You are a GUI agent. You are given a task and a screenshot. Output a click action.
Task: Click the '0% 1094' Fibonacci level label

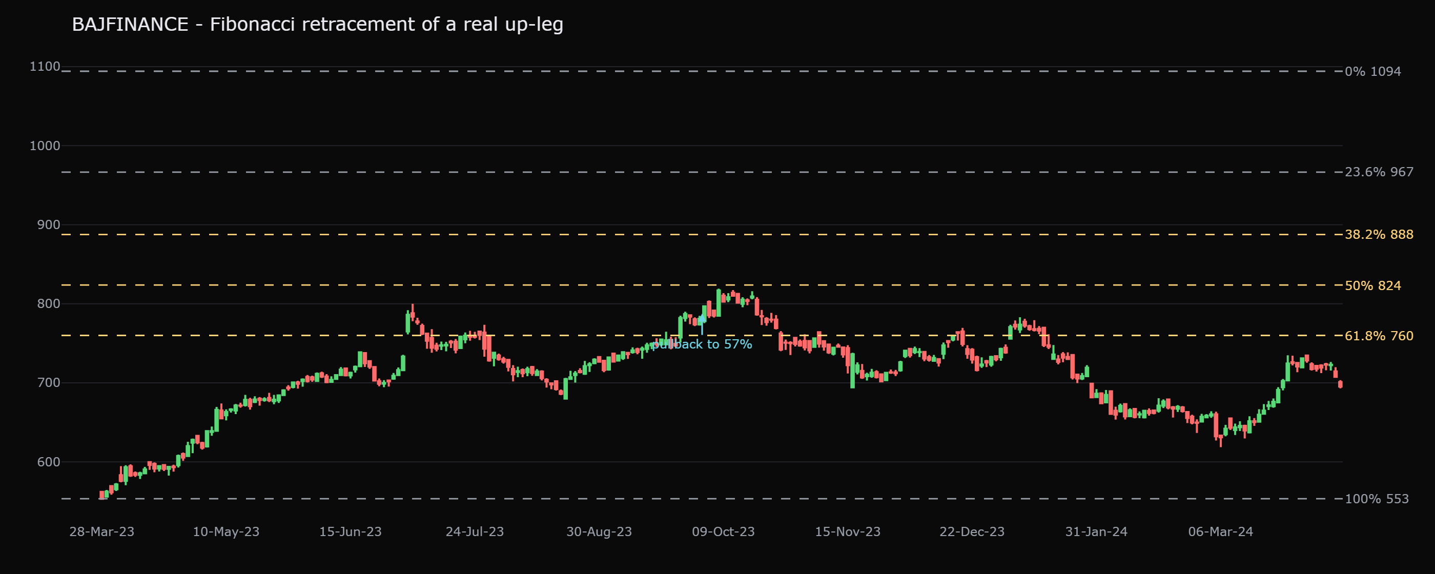(1372, 71)
